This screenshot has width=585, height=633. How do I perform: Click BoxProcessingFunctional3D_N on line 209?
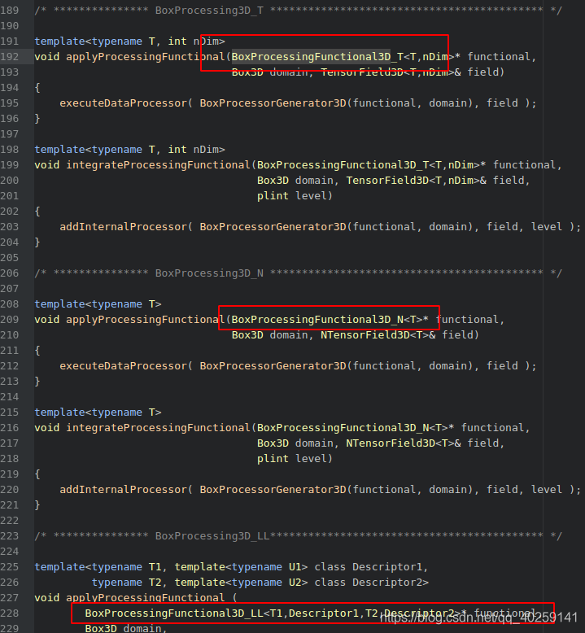[317, 320]
